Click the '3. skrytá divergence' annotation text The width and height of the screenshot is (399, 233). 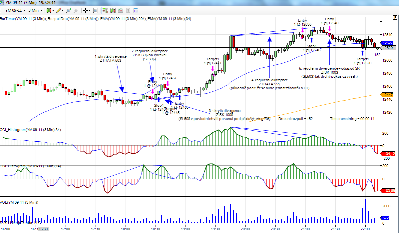(x=224, y=111)
